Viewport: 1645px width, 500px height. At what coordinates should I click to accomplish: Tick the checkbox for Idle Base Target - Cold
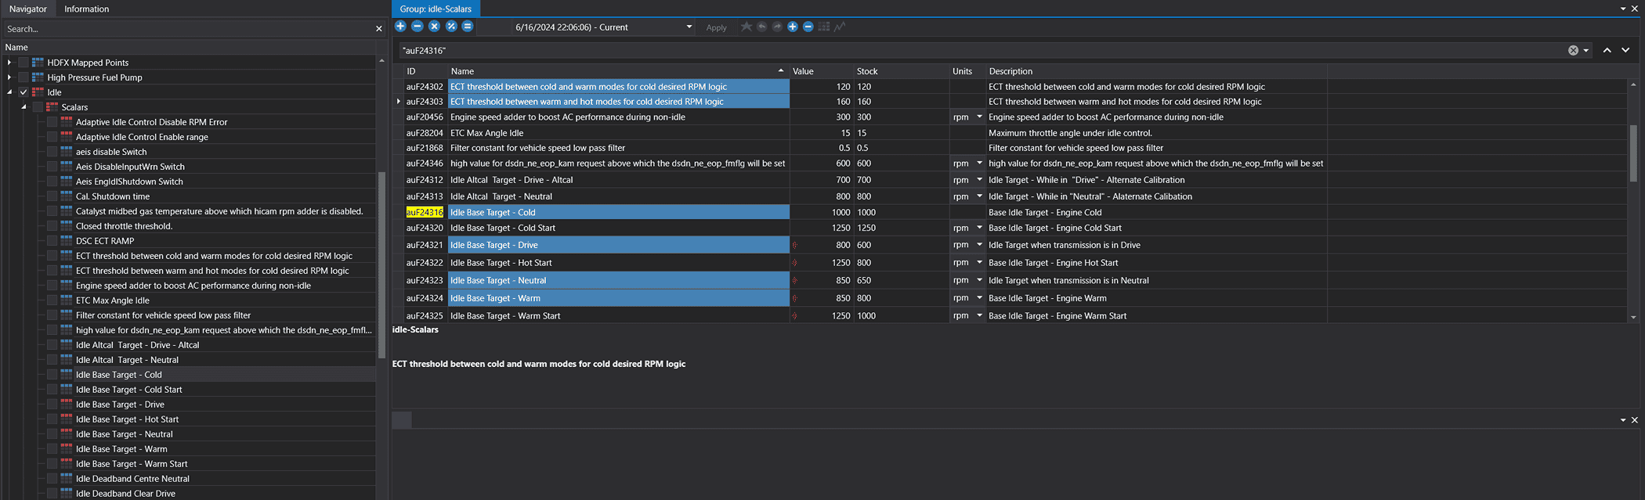[52, 375]
